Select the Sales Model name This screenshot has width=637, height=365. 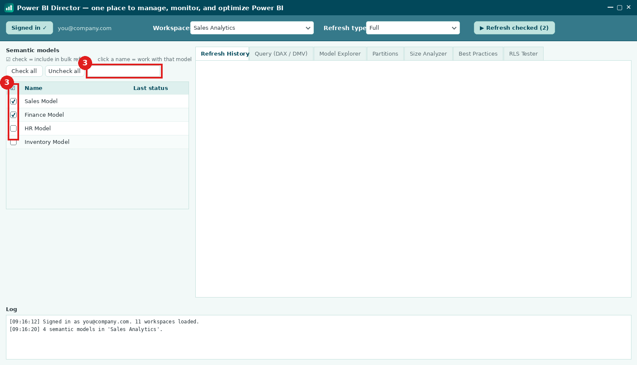coord(41,101)
